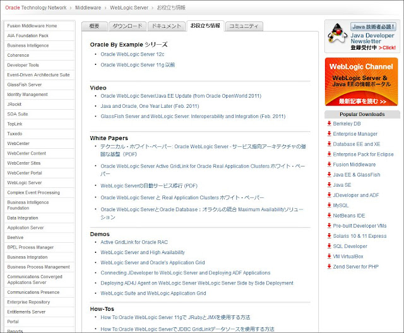404x333 pixels.
Task: Open WebLogic Suite and Application Grid demo
Action: [x=153, y=293]
